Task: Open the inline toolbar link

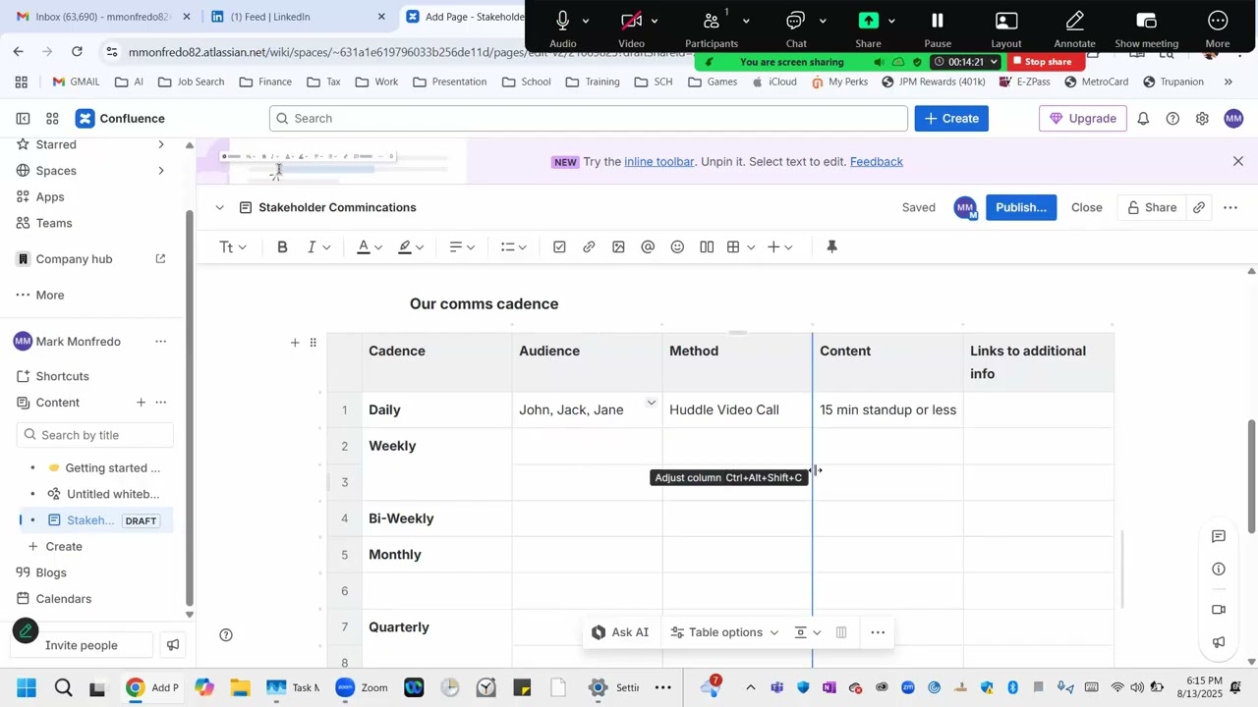Action: [659, 161]
